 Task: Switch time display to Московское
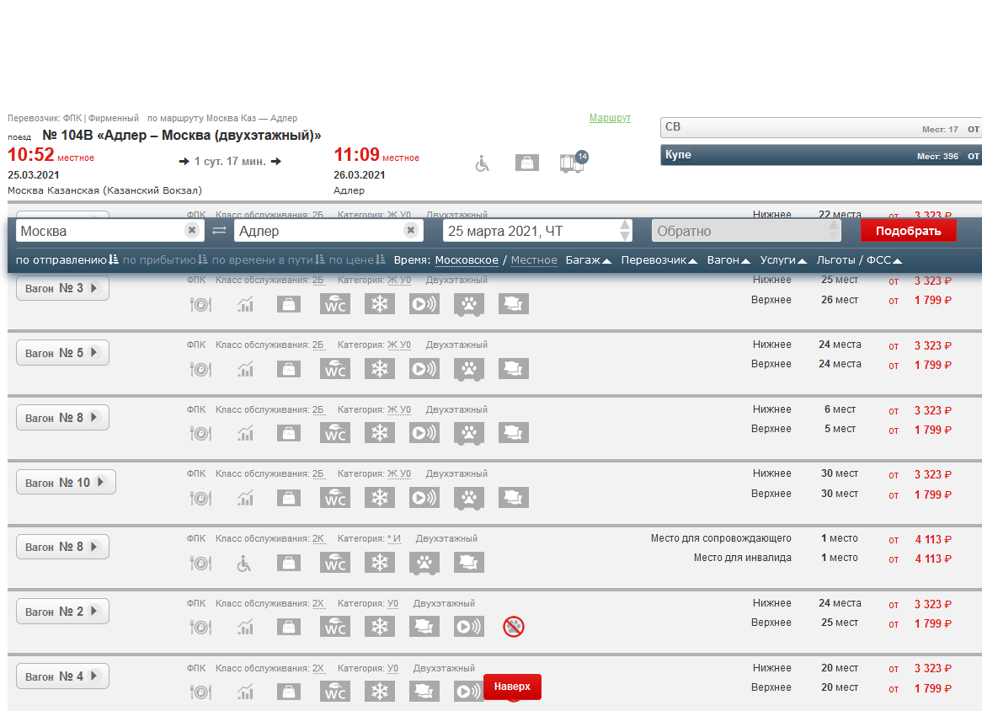click(467, 260)
